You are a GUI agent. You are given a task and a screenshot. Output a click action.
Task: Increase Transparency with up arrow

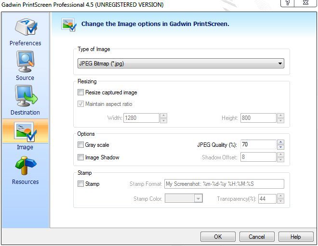click(280, 196)
